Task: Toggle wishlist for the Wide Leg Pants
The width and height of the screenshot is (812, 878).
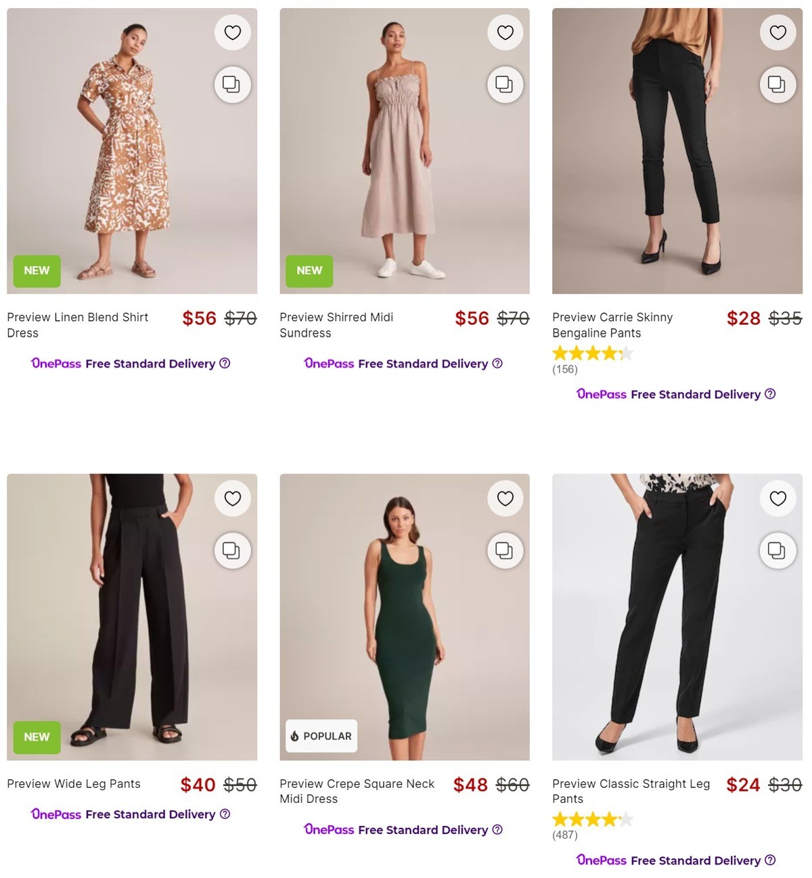Action: (233, 498)
